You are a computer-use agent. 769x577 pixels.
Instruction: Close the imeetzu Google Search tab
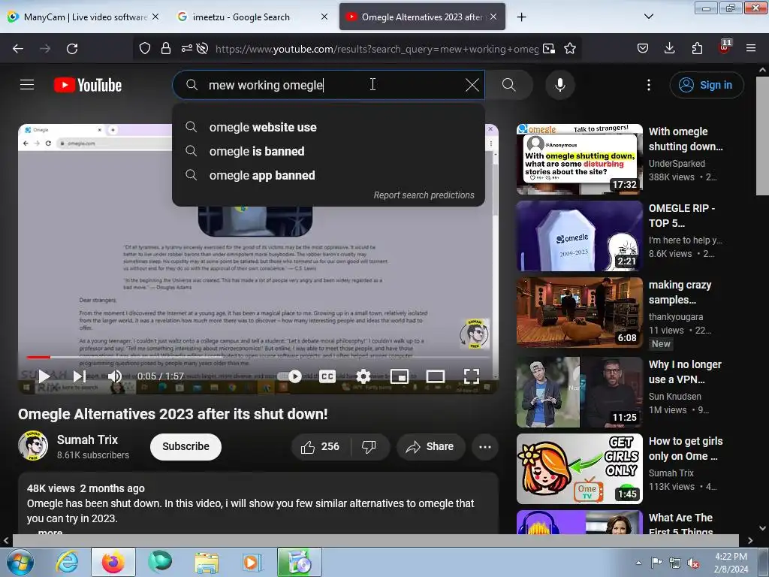click(x=324, y=17)
